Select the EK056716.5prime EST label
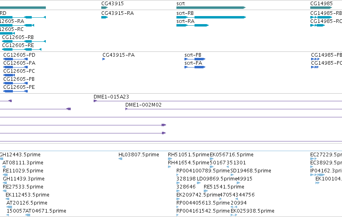The width and height of the screenshot is (342, 217). click(x=231, y=155)
